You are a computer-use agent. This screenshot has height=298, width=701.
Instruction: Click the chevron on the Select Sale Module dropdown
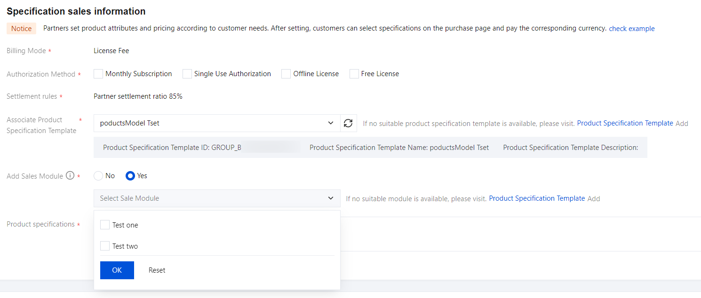330,198
